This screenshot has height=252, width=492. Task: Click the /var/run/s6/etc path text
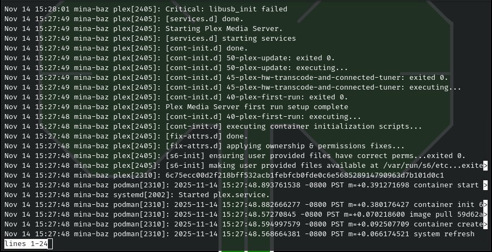[413, 166]
